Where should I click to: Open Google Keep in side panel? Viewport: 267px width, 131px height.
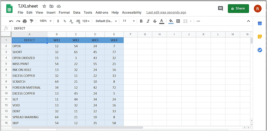tap(259, 37)
